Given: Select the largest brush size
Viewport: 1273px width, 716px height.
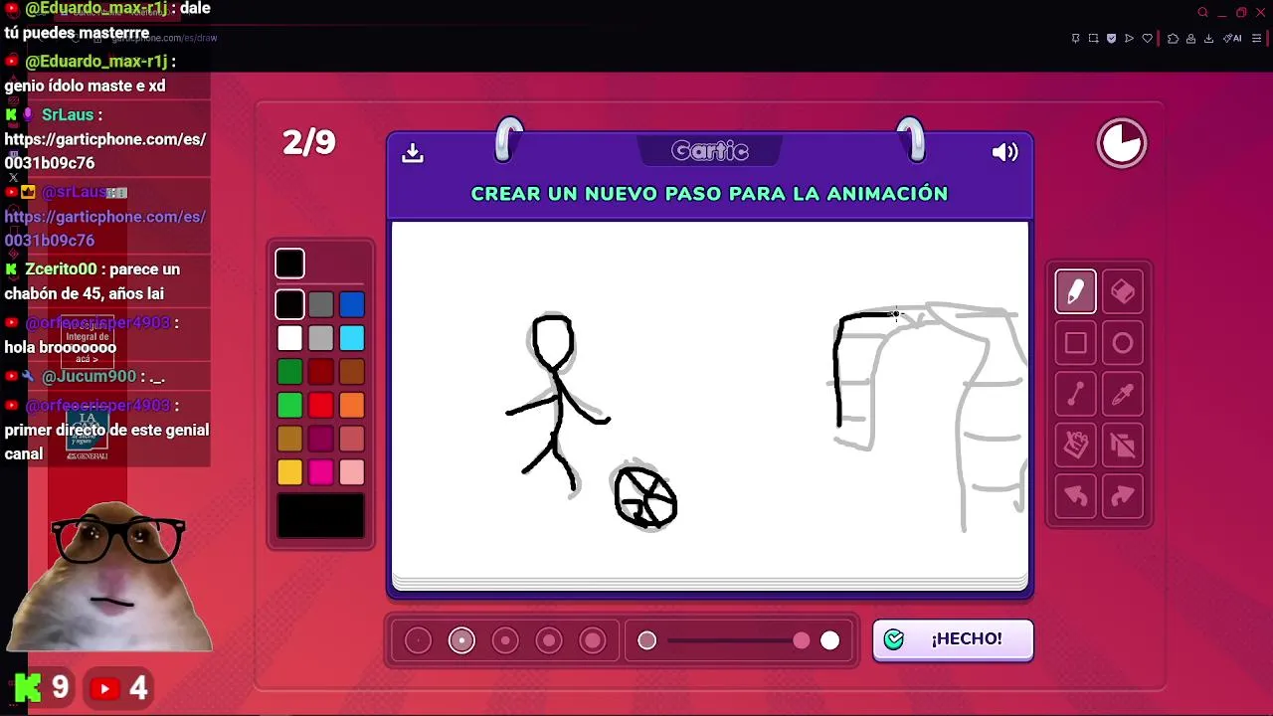Looking at the screenshot, I should pyautogui.click(x=593, y=640).
